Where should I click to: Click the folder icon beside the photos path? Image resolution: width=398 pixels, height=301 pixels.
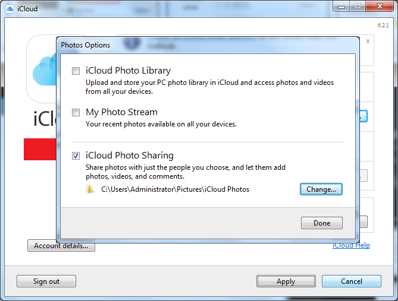point(90,189)
